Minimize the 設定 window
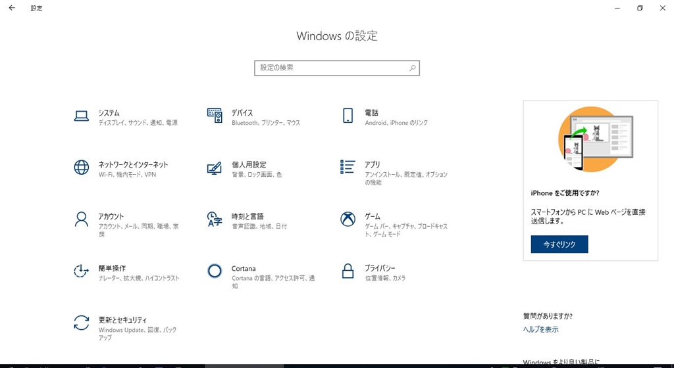The height and width of the screenshot is (368, 674). point(617,8)
